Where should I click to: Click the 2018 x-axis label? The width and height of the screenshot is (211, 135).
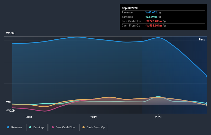tap(29, 117)
